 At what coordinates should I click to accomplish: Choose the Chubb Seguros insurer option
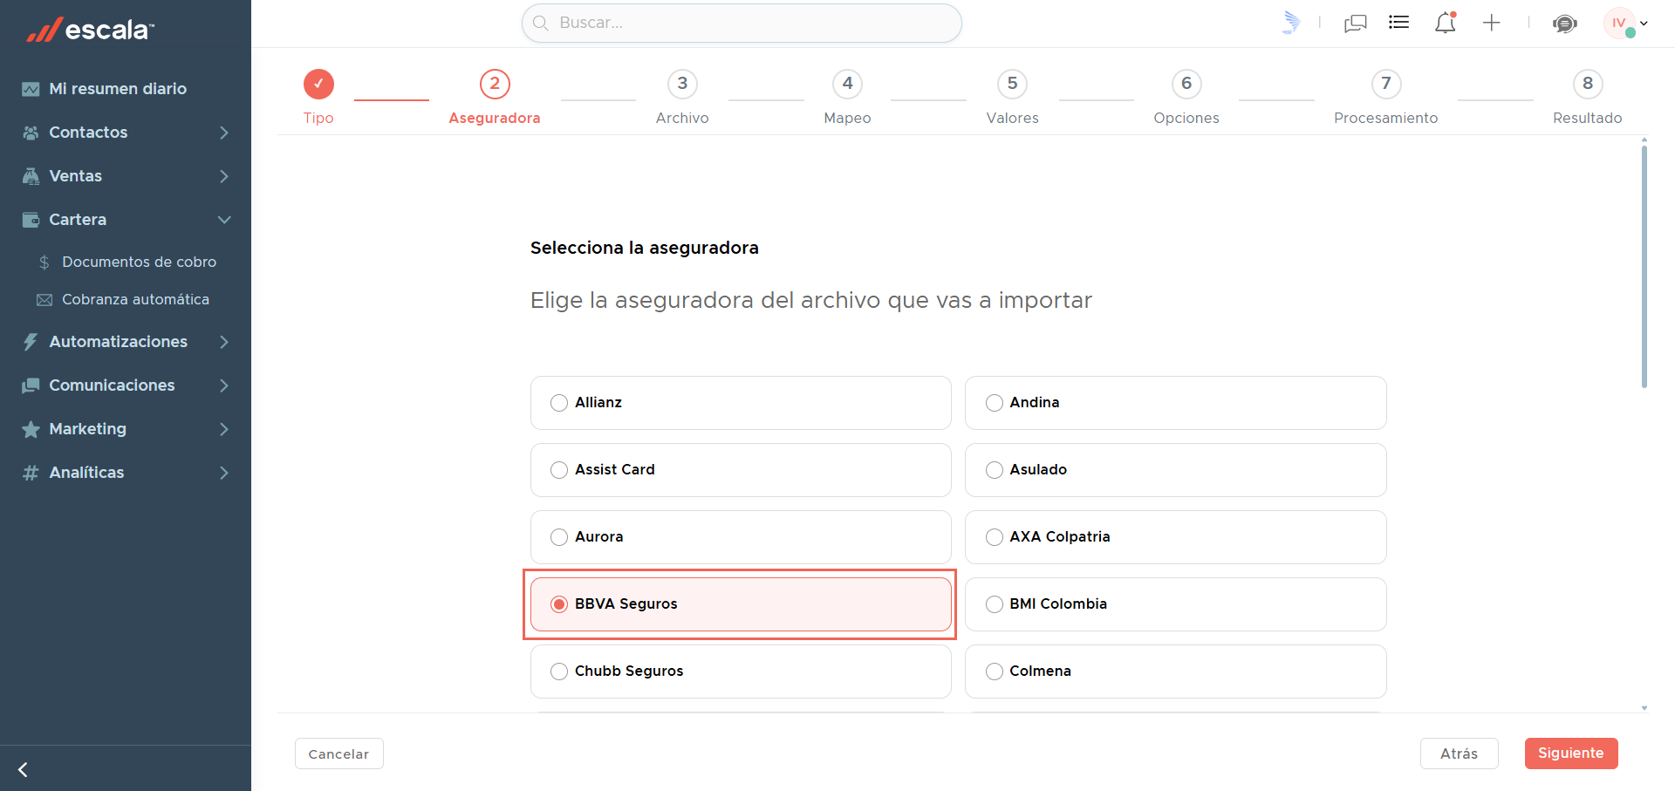[741, 672]
